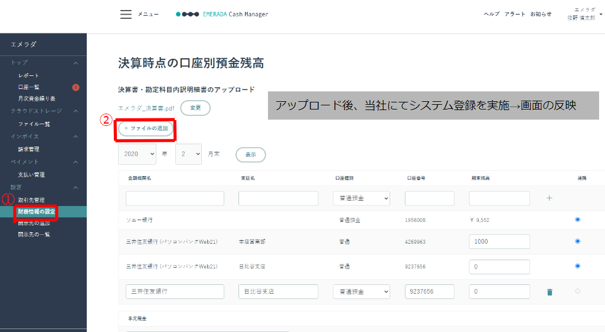The height and width of the screenshot is (332, 605).
Task: Click the ¥ 9,552 balance value
Action: [480, 220]
